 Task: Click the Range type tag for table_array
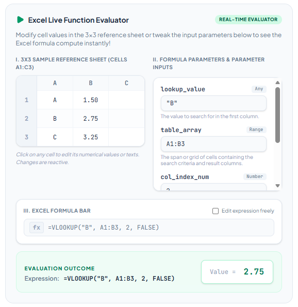coord(256,130)
